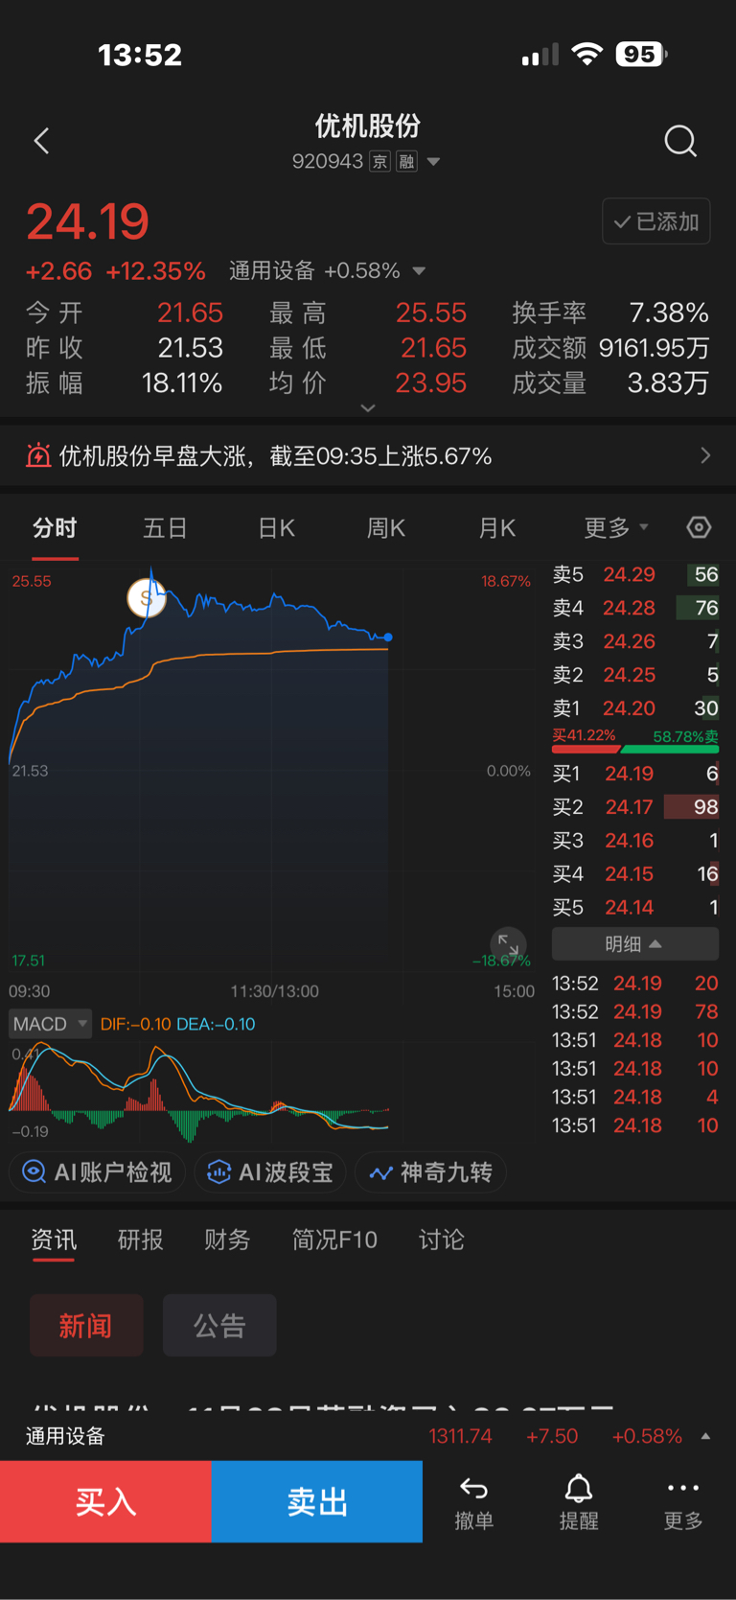
Task: Open the stock alert alarm icon
Action: (x=38, y=455)
